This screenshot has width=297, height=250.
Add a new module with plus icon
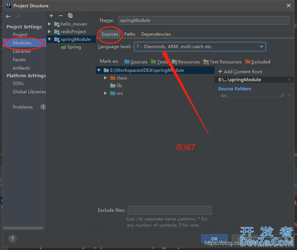pos(51,16)
